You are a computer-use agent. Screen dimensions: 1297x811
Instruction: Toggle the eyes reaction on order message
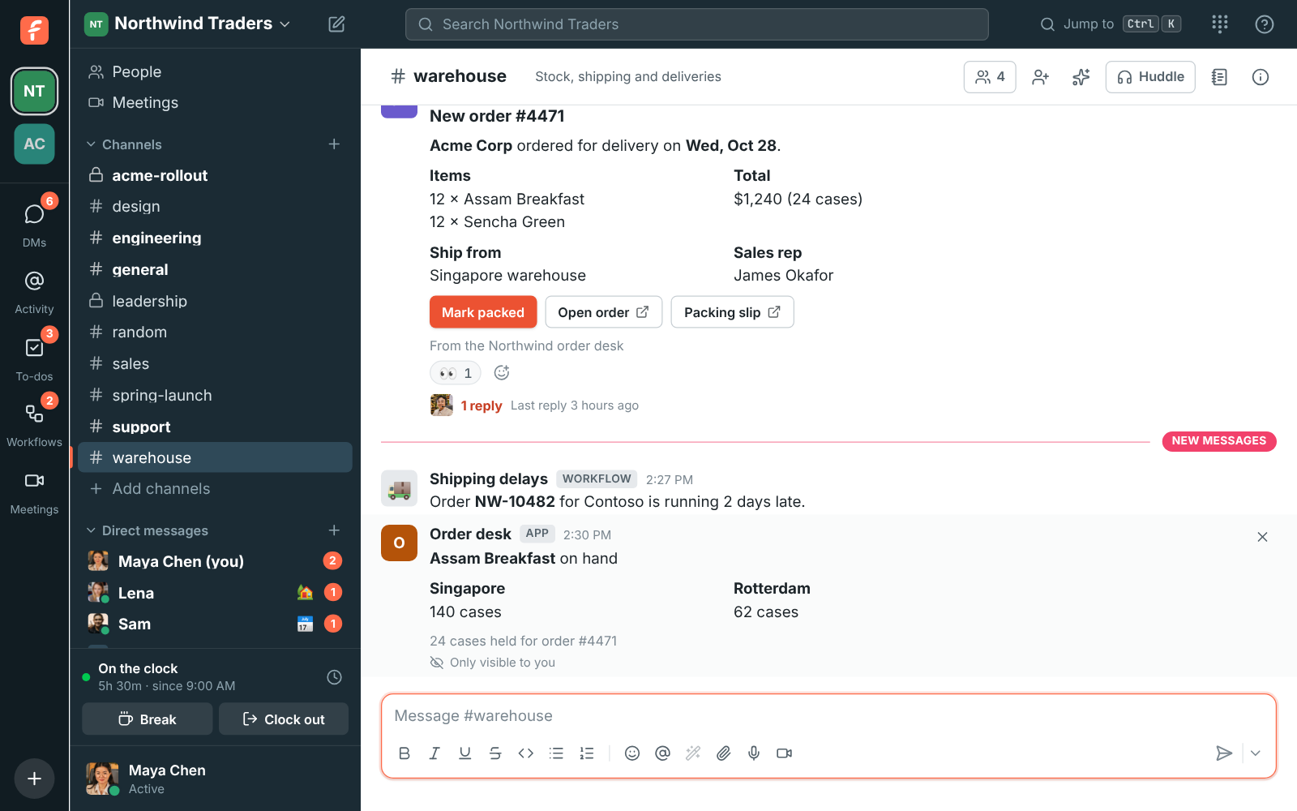click(455, 373)
